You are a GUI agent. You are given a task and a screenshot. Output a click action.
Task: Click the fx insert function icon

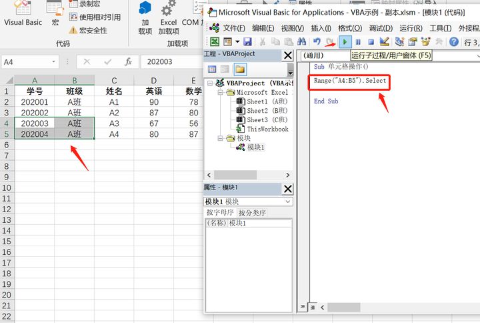pyautogui.click(x=128, y=62)
